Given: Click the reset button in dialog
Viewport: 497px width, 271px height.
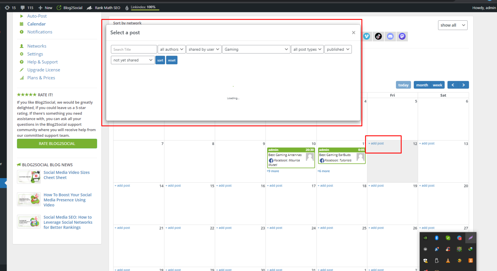Looking at the screenshot, I should (172, 60).
